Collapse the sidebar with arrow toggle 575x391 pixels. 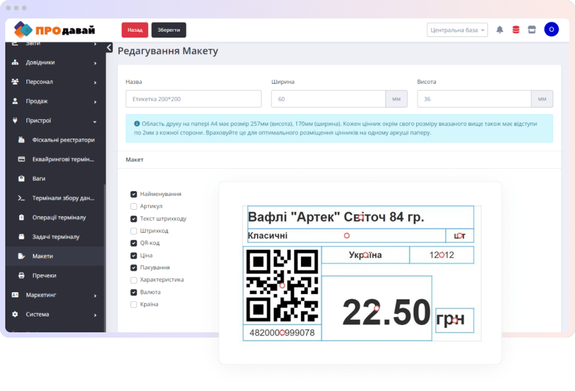pos(109,47)
